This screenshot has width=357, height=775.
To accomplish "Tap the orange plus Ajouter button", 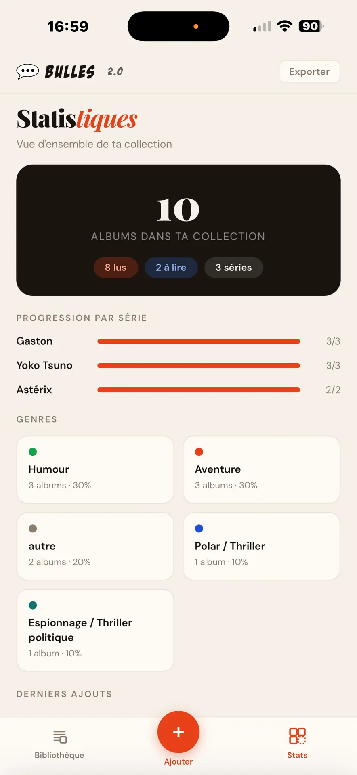I will (178, 732).
